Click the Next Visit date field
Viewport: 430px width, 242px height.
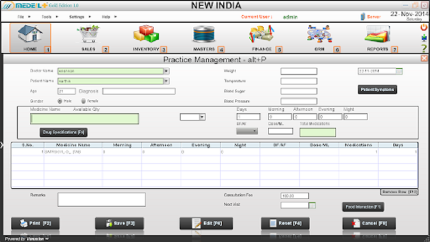click(295, 205)
